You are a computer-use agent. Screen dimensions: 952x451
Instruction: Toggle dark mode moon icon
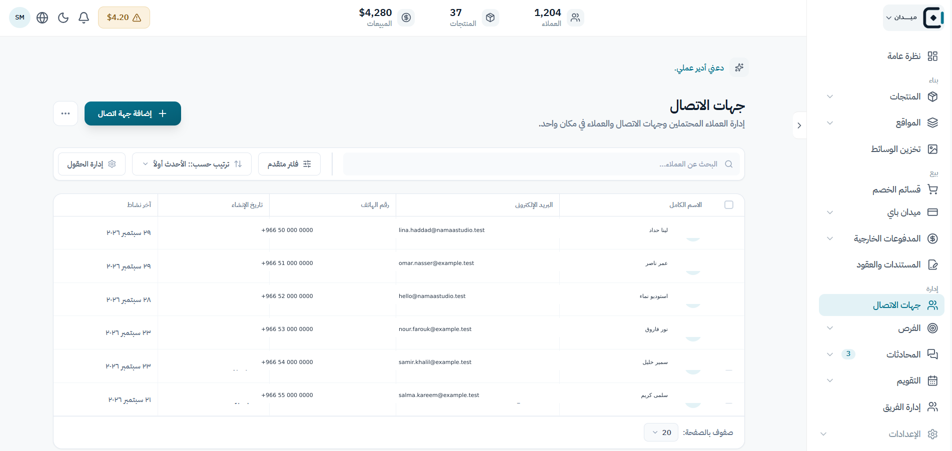63,17
